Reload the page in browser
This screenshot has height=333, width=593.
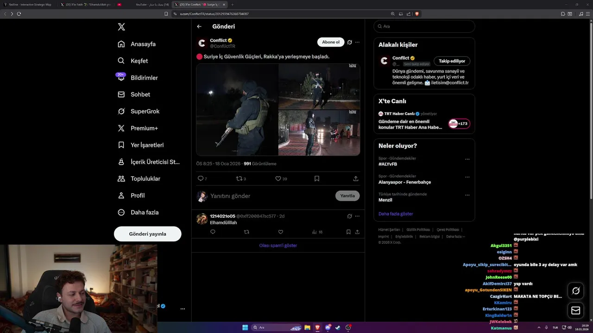point(19,14)
